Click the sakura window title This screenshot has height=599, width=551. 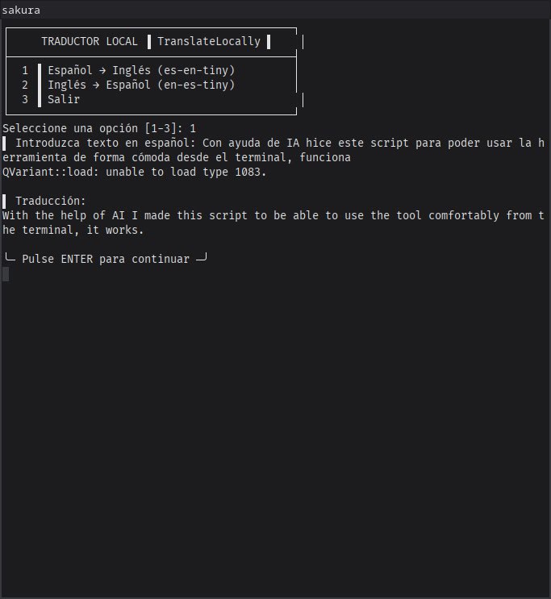(21, 10)
